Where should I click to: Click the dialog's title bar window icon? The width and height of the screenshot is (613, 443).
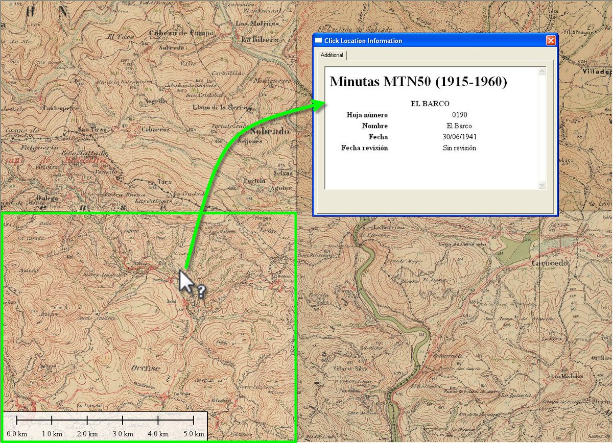319,40
